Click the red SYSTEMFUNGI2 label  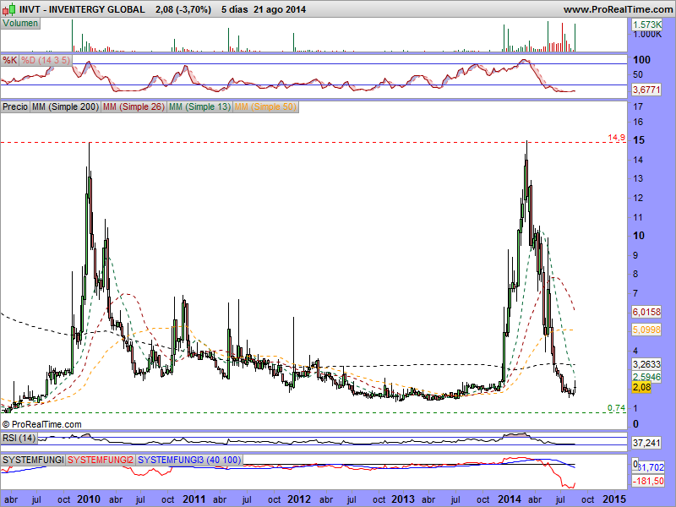tap(101, 460)
